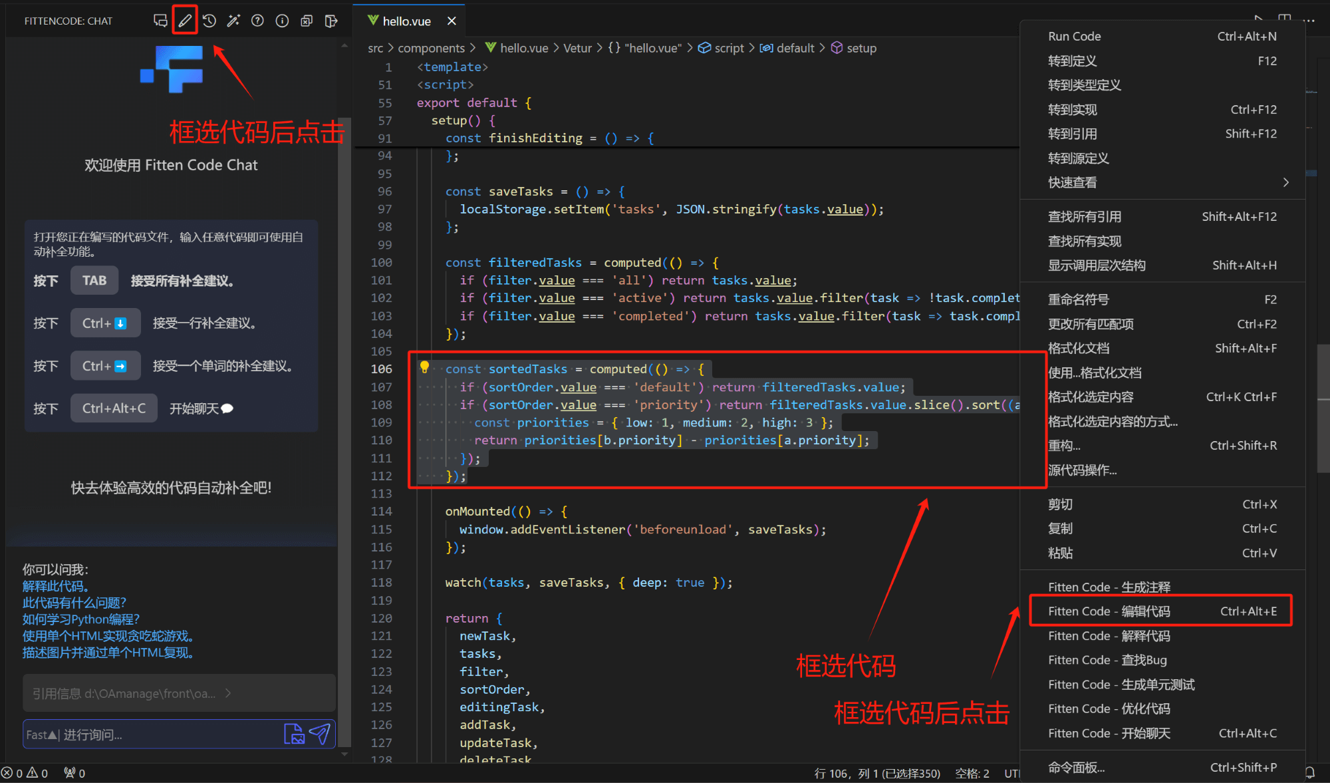Click the lightbulb code action icon

[424, 367]
